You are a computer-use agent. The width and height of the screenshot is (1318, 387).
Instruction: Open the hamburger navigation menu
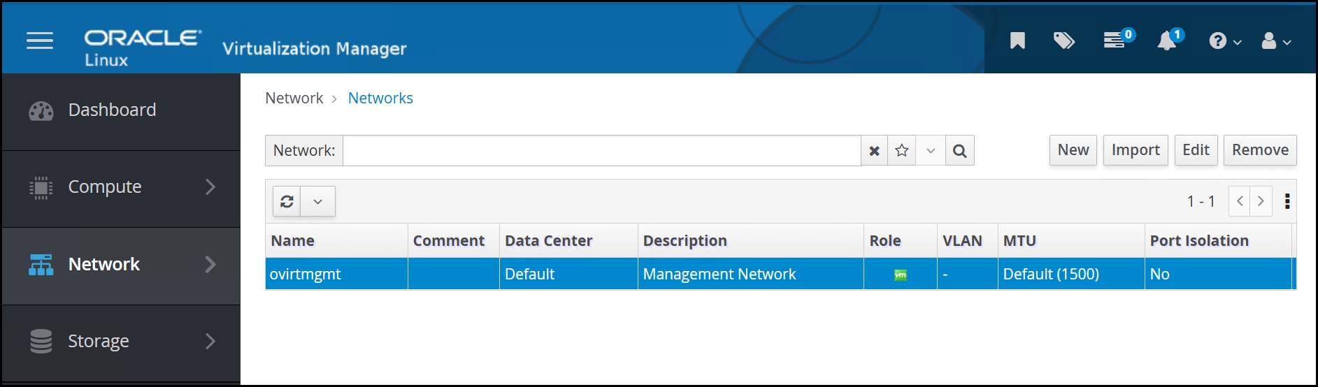40,41
